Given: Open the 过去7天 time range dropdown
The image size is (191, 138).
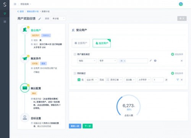Looking at the screenshot, I should (x=92, y=80).
